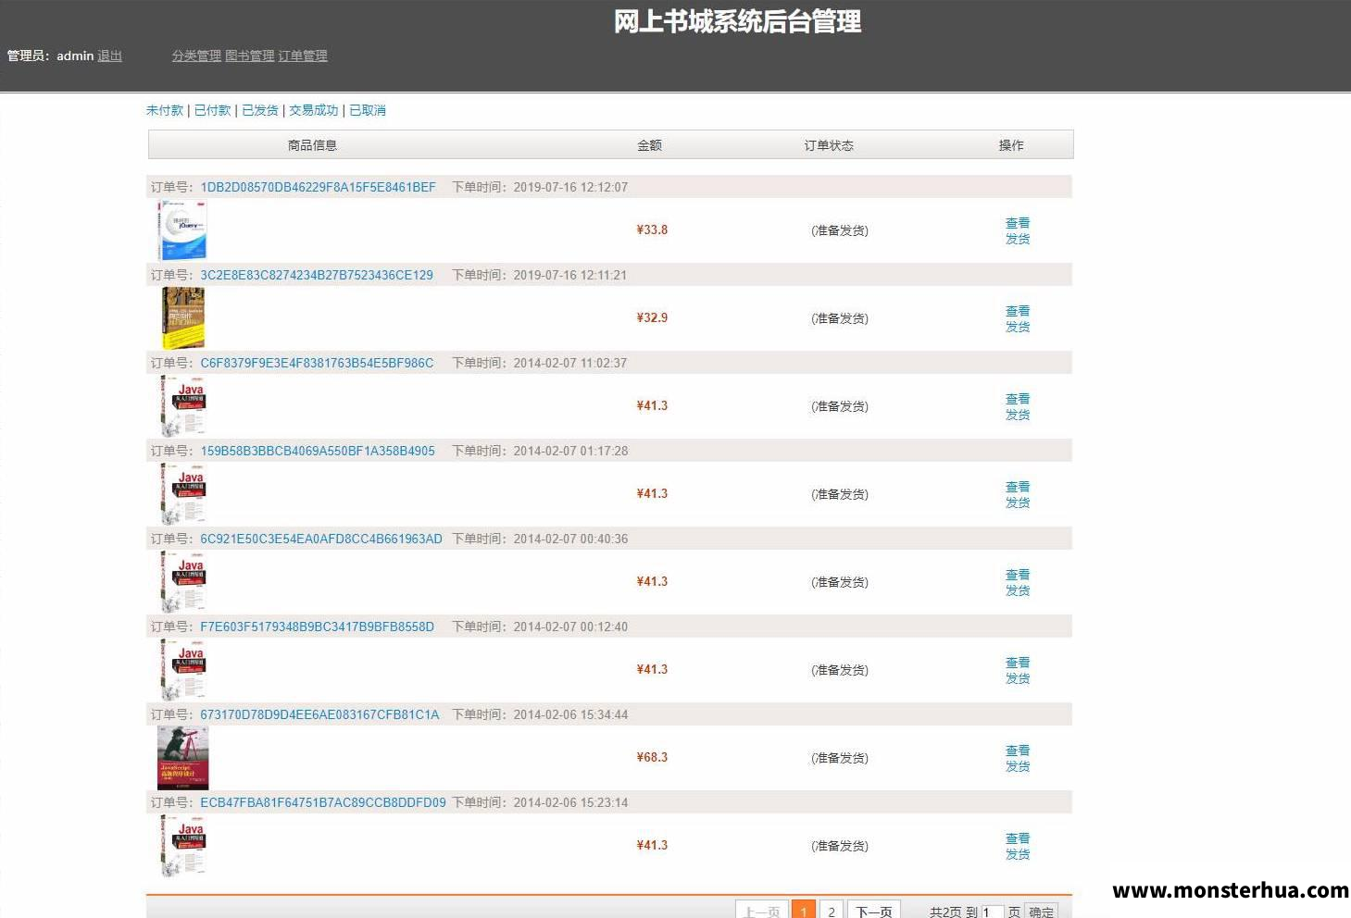Ship 发货 the ¥32.9 order
This screenshot has width=1351, height=918.
(x=1018, y=327)
